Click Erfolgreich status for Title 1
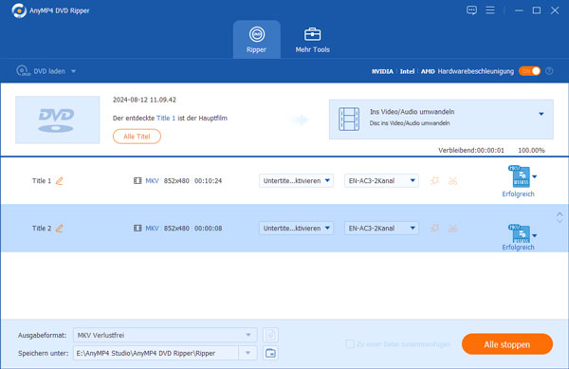Screen dimensions: 569x369 coord(518,194)
